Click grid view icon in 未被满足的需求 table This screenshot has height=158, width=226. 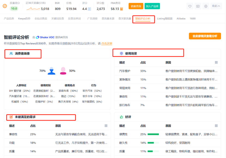point(106,126)
